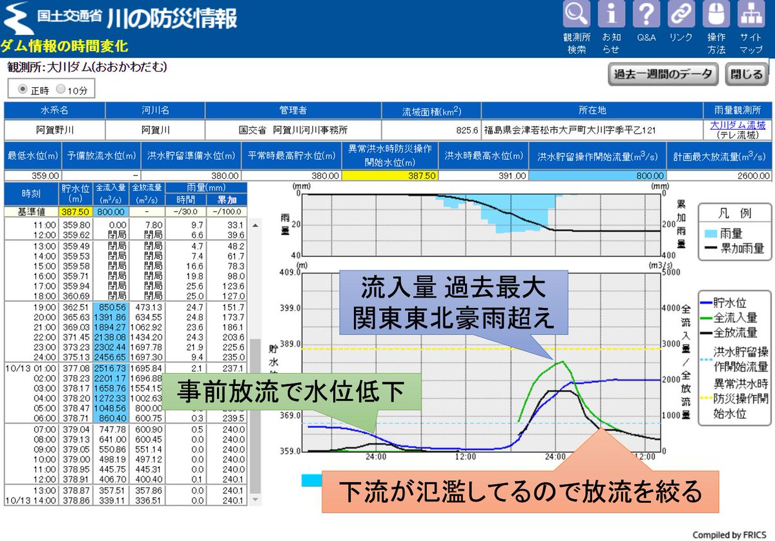Click the 累加 rainfall column header
The width and height of the screenshot is (775, 541).
click(x=226, y=199)
